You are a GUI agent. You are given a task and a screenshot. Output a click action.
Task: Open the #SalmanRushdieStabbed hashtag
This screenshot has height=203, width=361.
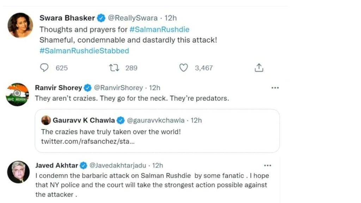pyautogui.click(x=84, y=51)
